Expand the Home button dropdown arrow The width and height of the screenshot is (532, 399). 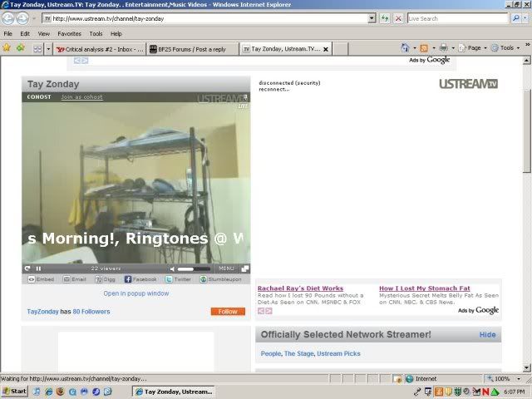414,48
